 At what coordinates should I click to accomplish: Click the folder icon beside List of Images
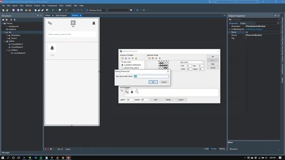tap(122, 91)
